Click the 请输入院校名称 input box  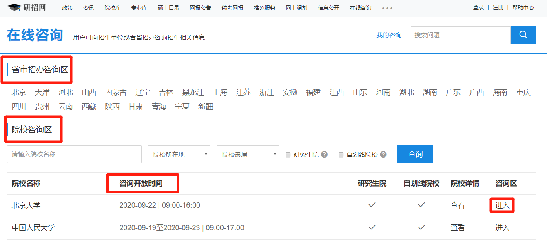[74, 154]
